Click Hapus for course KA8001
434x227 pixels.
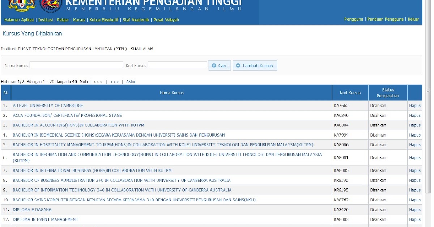coord(415,158)
